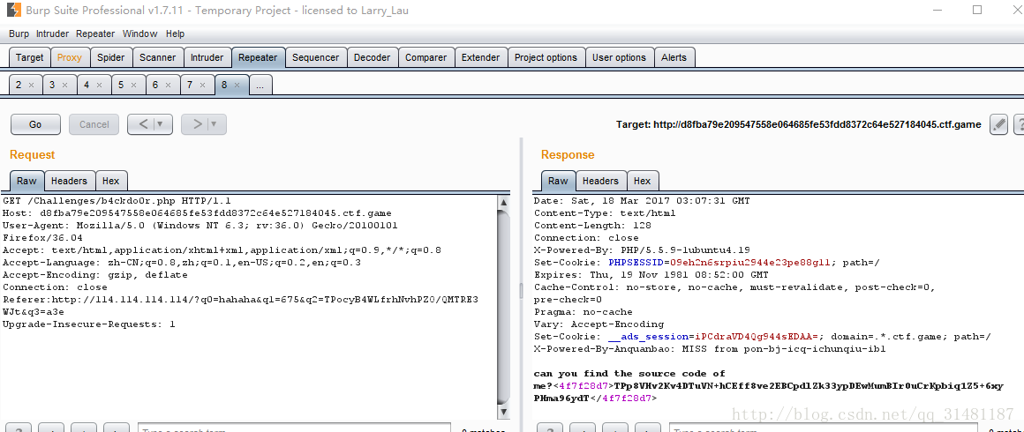Switch to the Proxy tab

click(70, 57)
